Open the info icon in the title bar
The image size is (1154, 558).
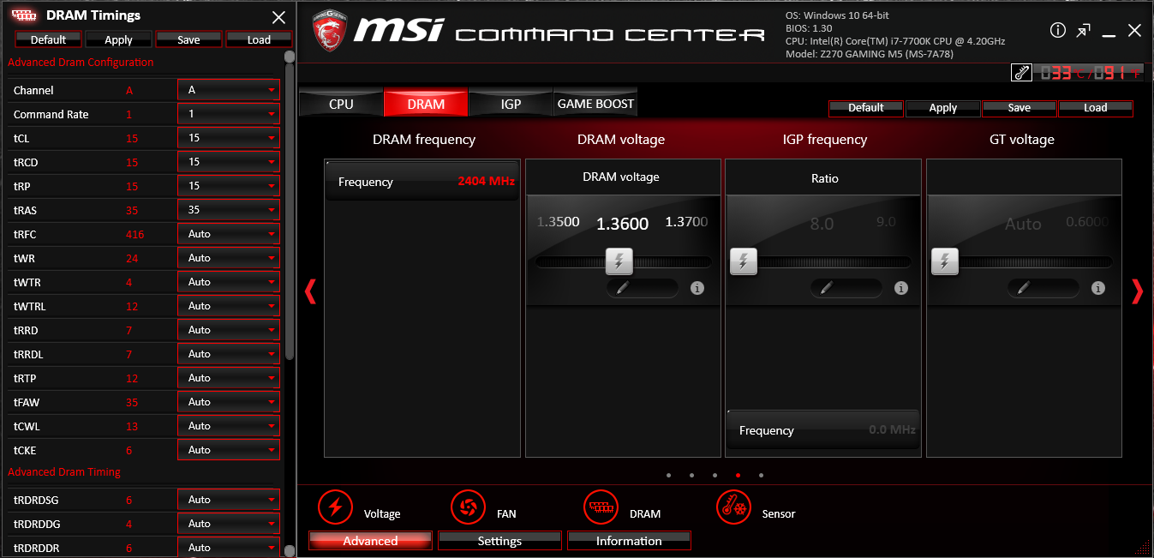pos(1058,31)
